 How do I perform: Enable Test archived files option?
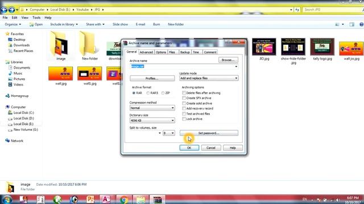point(184,114)
